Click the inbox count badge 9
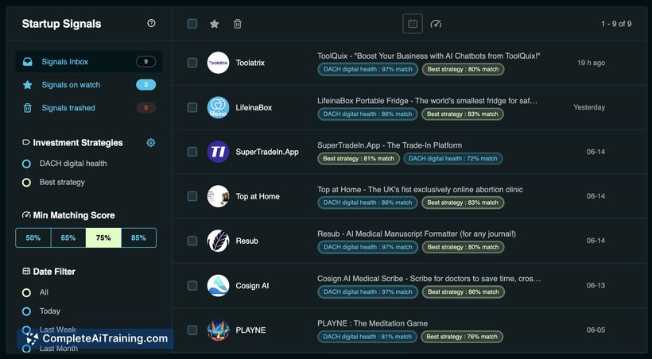The height and width of the screenshot is (359, 652). pyautogui.click(x=146, y=62)
